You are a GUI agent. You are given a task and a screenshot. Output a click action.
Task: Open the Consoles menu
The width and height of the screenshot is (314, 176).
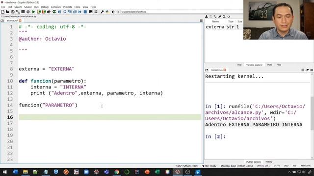pyautogui.click(x=55, y=7)
